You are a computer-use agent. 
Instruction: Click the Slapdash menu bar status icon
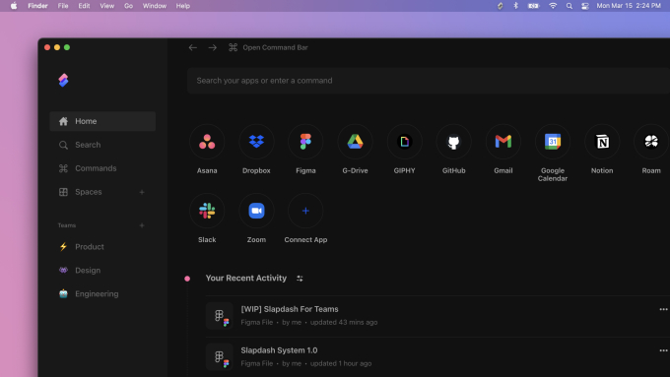tap(500, 6)
